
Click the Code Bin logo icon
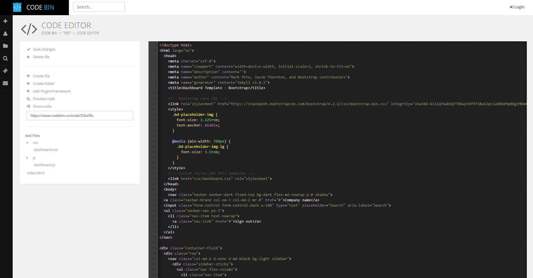click(x=17, y=7)
